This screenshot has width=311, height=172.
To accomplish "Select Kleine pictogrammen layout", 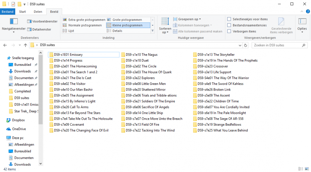I will point(128,25).
